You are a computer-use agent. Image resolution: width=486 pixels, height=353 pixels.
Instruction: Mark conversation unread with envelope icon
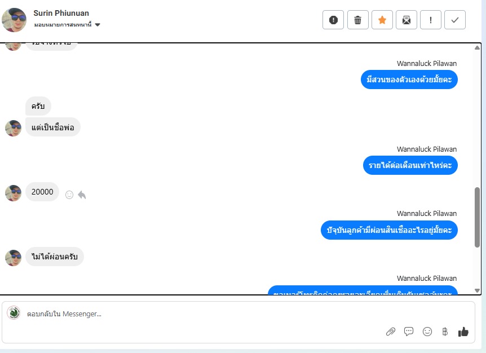coord(407,20)
